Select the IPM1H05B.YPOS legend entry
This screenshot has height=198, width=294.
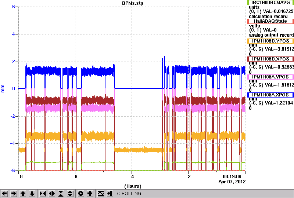(x=270, y=41)
